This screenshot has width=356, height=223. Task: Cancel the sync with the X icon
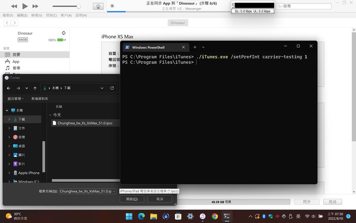click(112, 6)
